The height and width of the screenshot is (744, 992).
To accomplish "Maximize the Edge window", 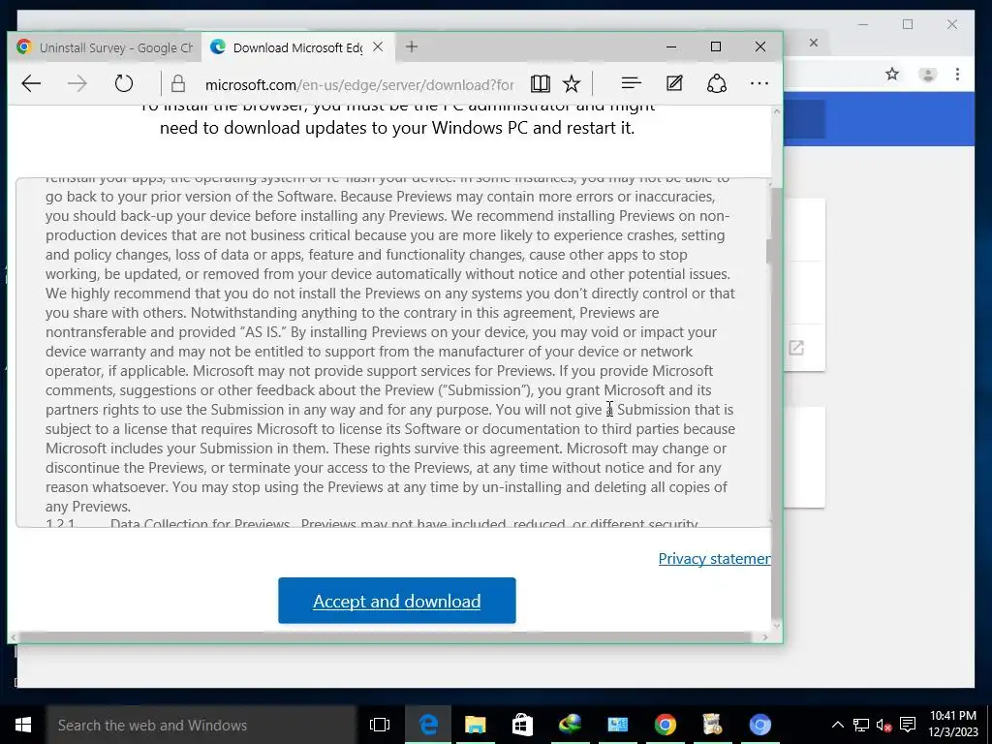I will tap(716, 46).
